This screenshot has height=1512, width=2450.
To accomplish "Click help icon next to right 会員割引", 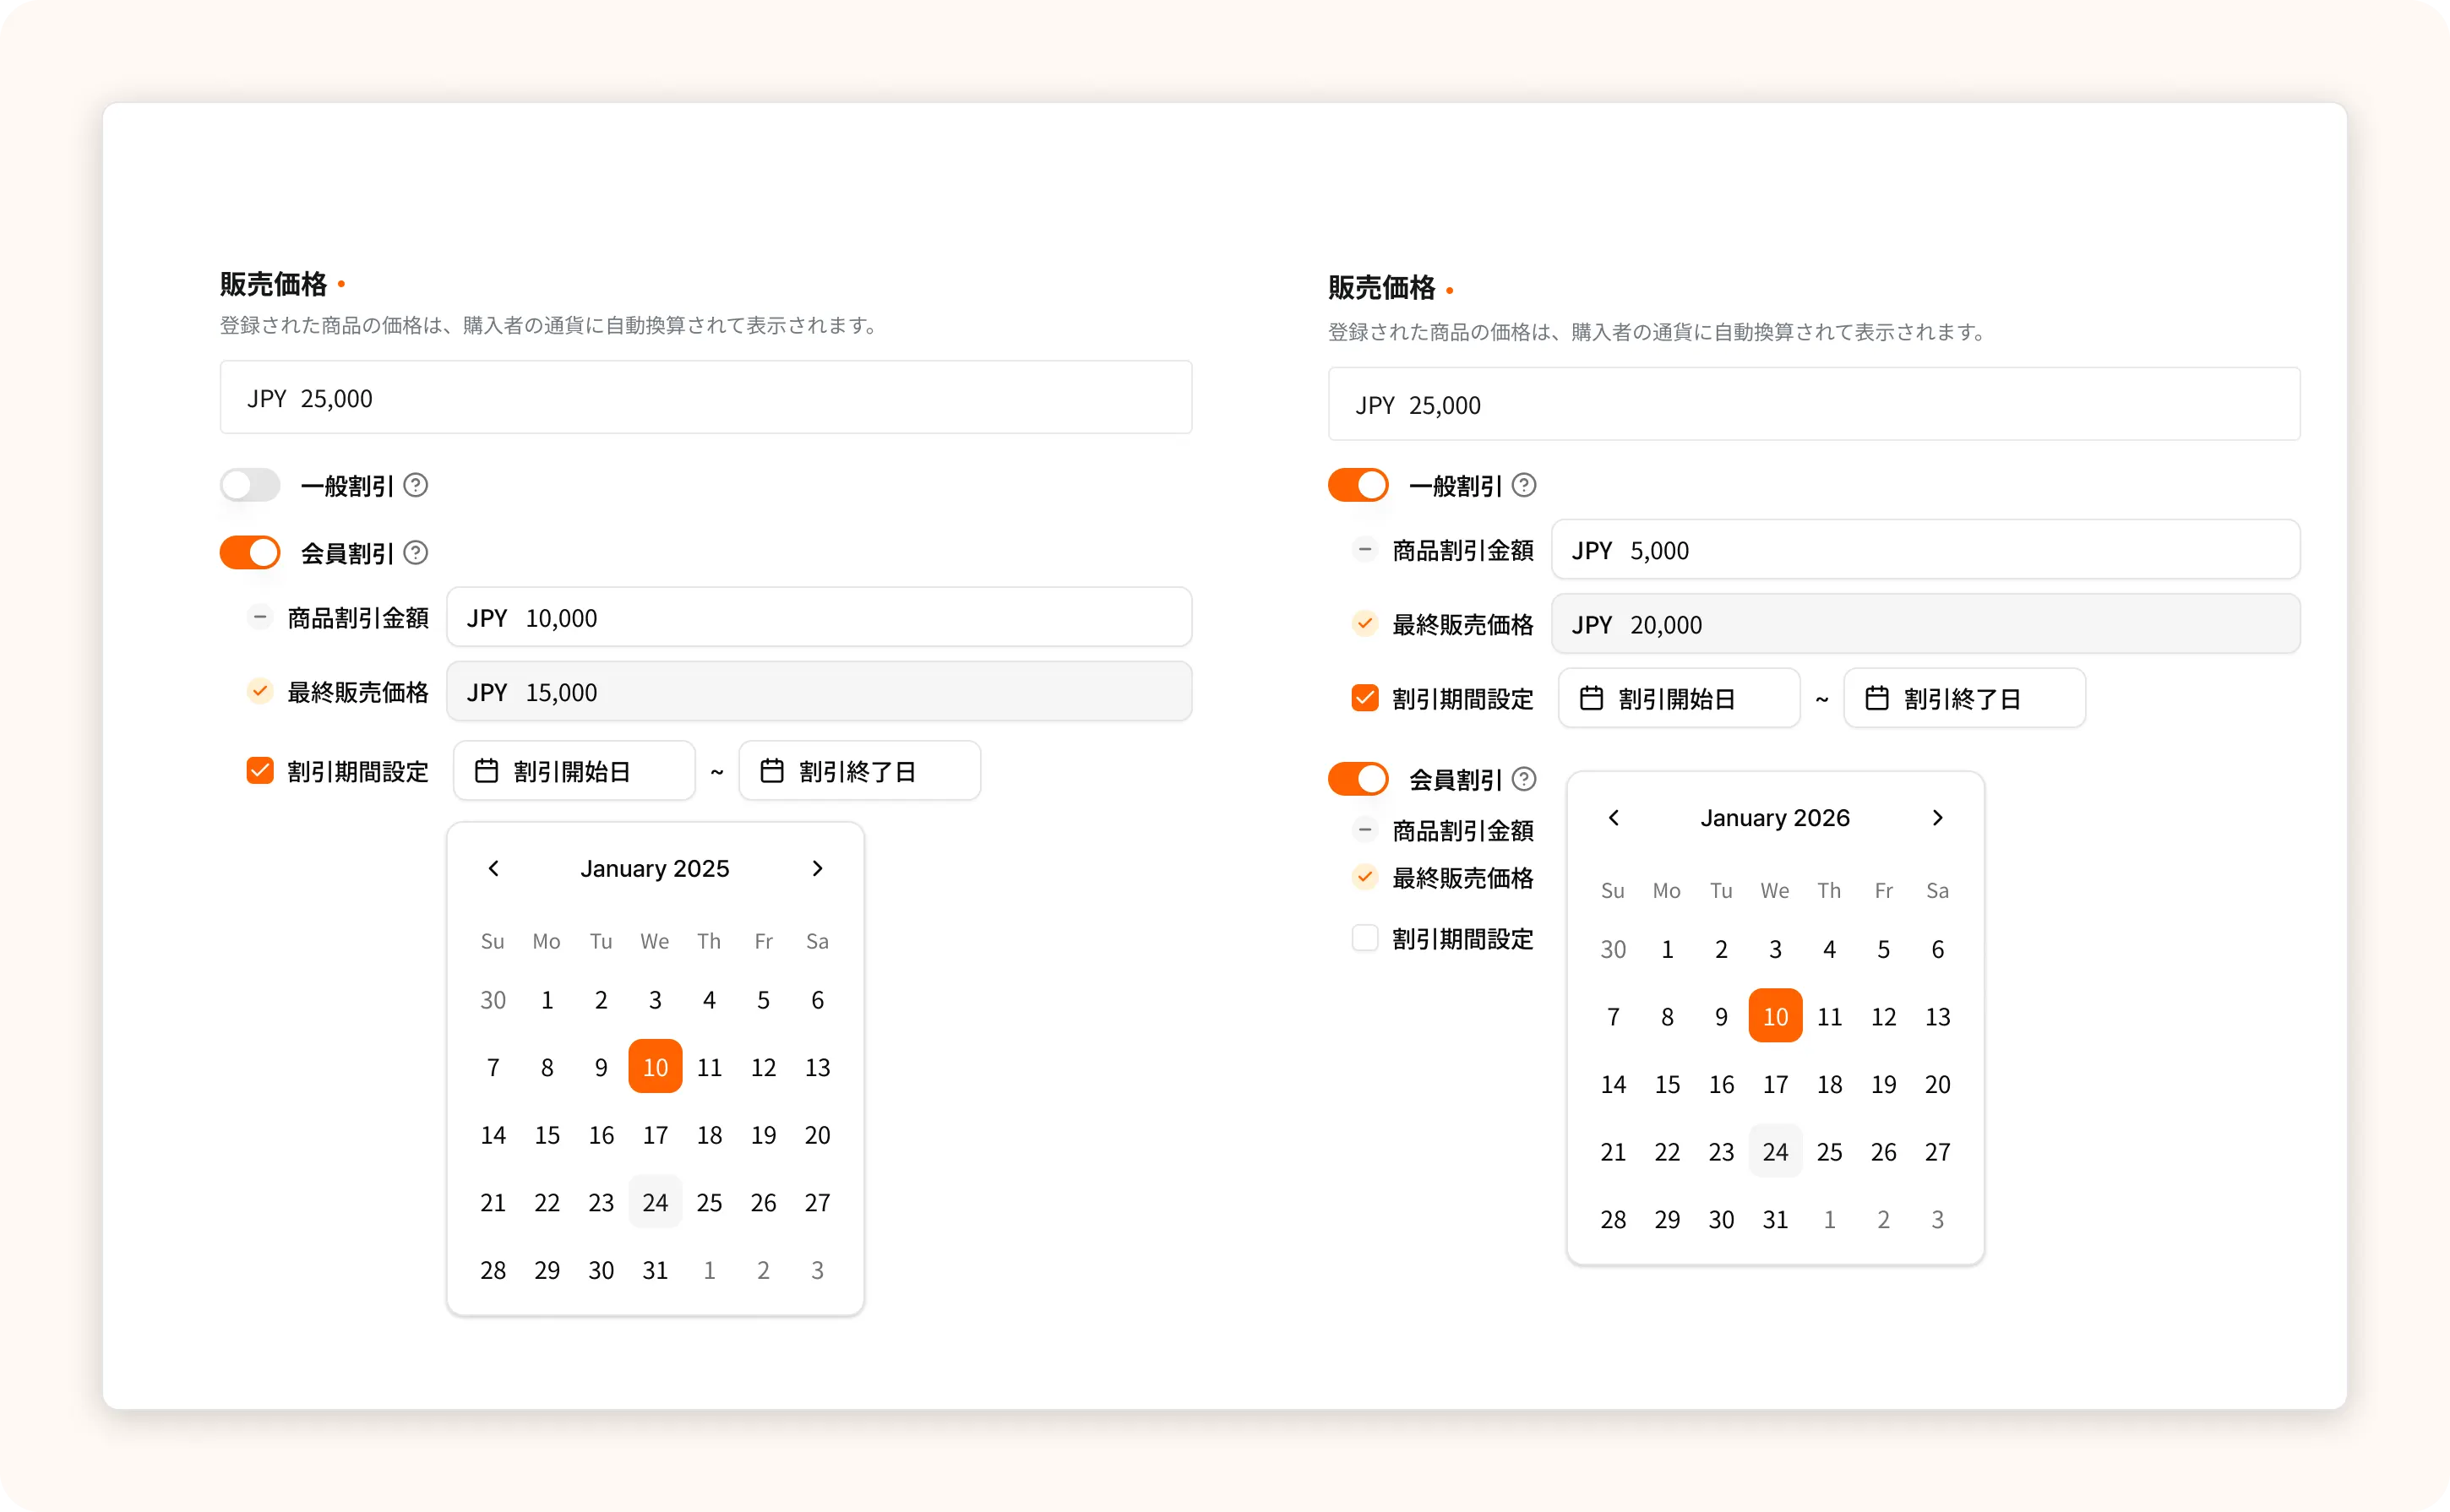I will (1523, 779).
